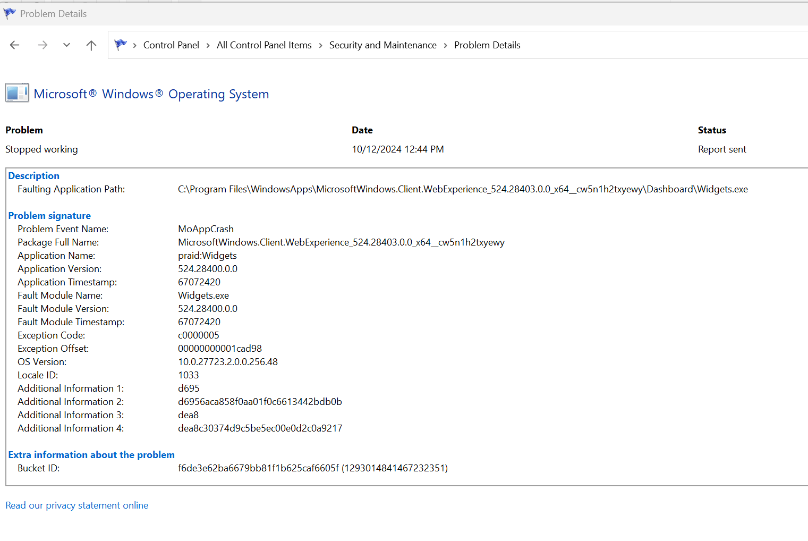Select the Bucket ID value
This screenshot has height=541, width=808.
[x=313, y=468]
